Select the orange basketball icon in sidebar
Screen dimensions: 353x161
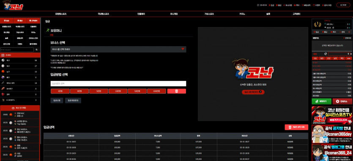(3, 72)
